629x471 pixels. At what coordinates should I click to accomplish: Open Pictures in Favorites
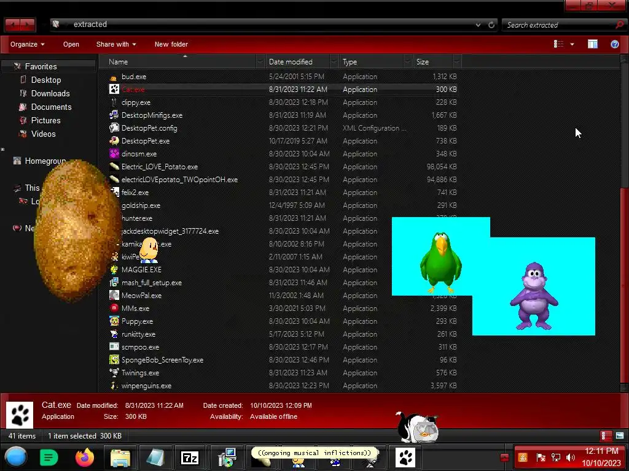coord(45,121)
